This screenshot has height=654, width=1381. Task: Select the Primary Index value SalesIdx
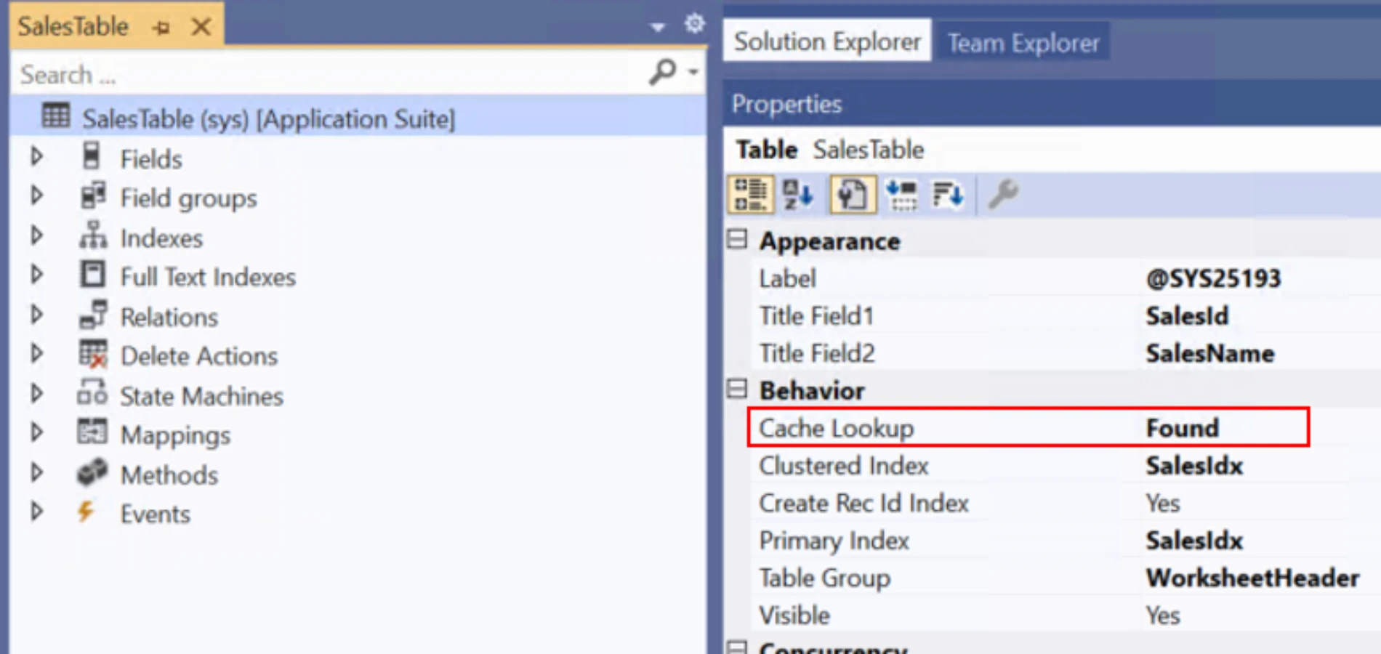pyautogui.click(x=1194, y=541)
